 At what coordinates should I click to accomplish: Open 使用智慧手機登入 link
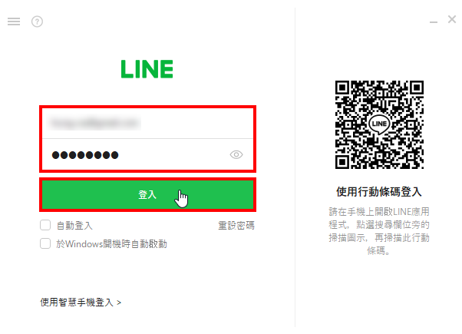[x=77, y=303]
